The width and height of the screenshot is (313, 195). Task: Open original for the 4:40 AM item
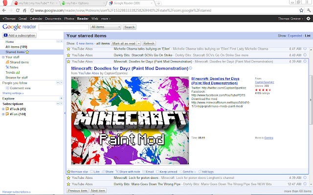pyautogui.click(x=305, y=55)
